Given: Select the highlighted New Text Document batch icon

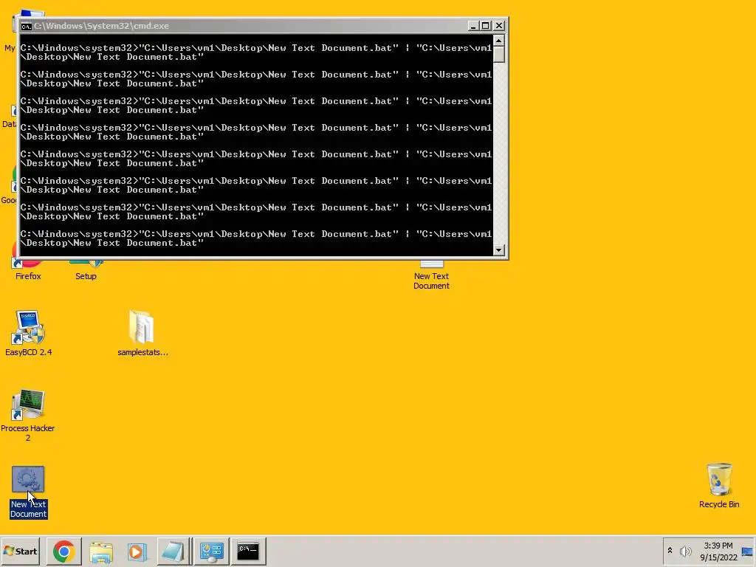Looking at the screenshot, I should 29,492.
